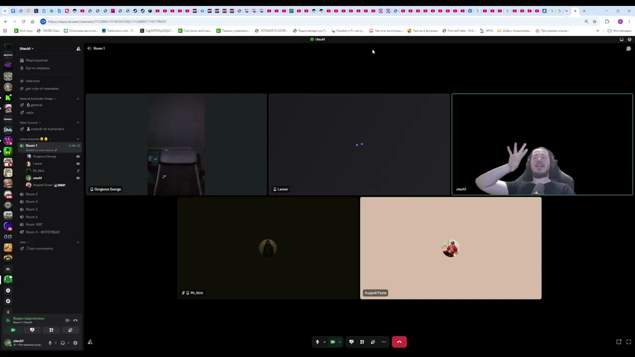Open soundboard from sidebar voice panel
635x357 pixels.
click(x=70, y=330)
